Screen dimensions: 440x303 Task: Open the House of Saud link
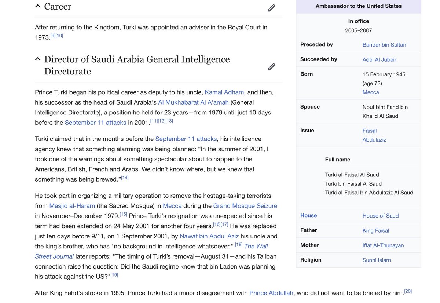381,216
